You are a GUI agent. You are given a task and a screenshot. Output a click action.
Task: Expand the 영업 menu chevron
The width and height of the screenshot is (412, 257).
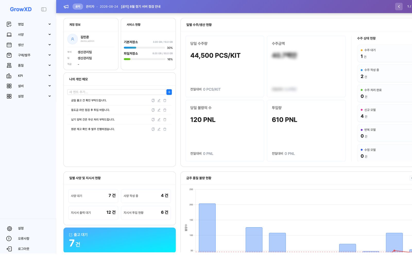click(x=50, y=24)
